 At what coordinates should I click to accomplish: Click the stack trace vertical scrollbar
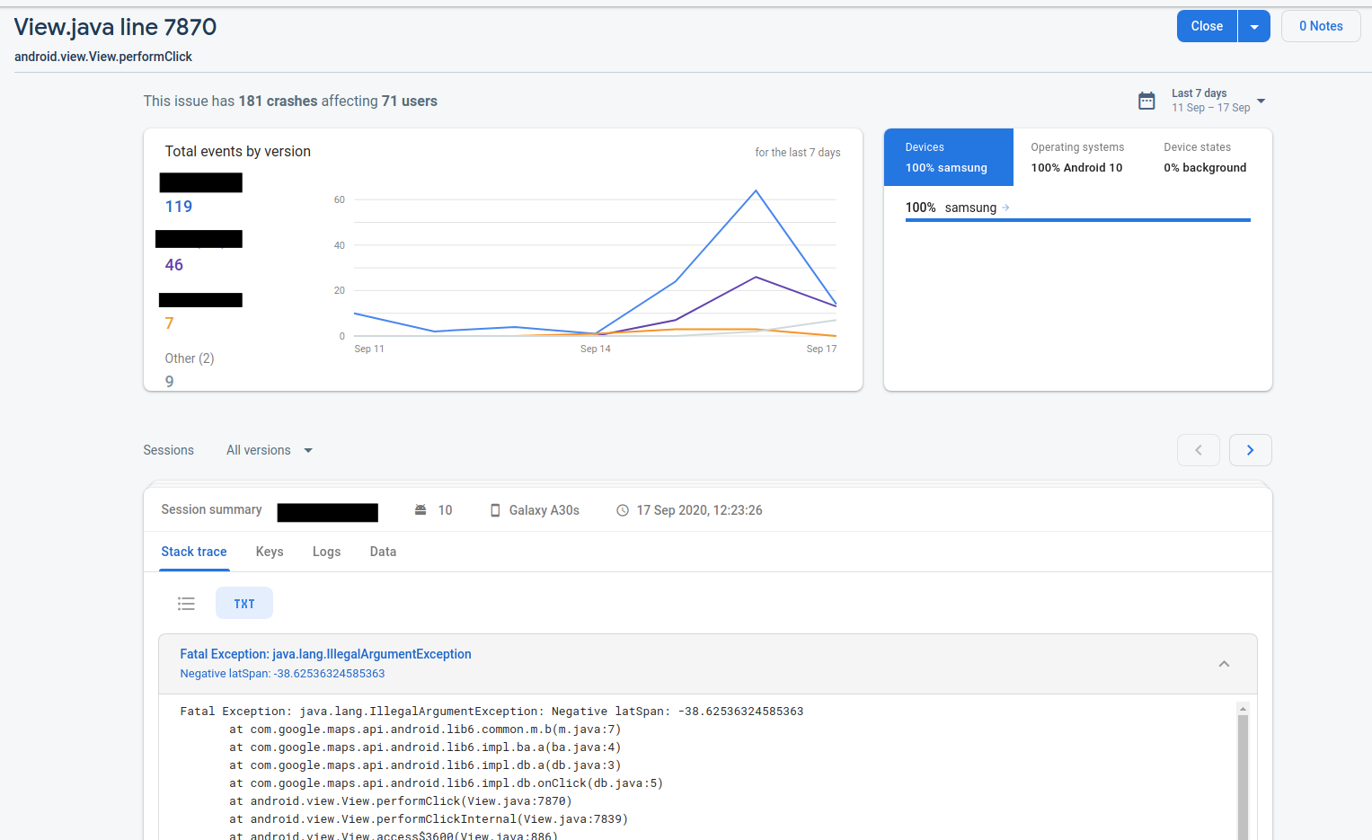click(1243, 773)
